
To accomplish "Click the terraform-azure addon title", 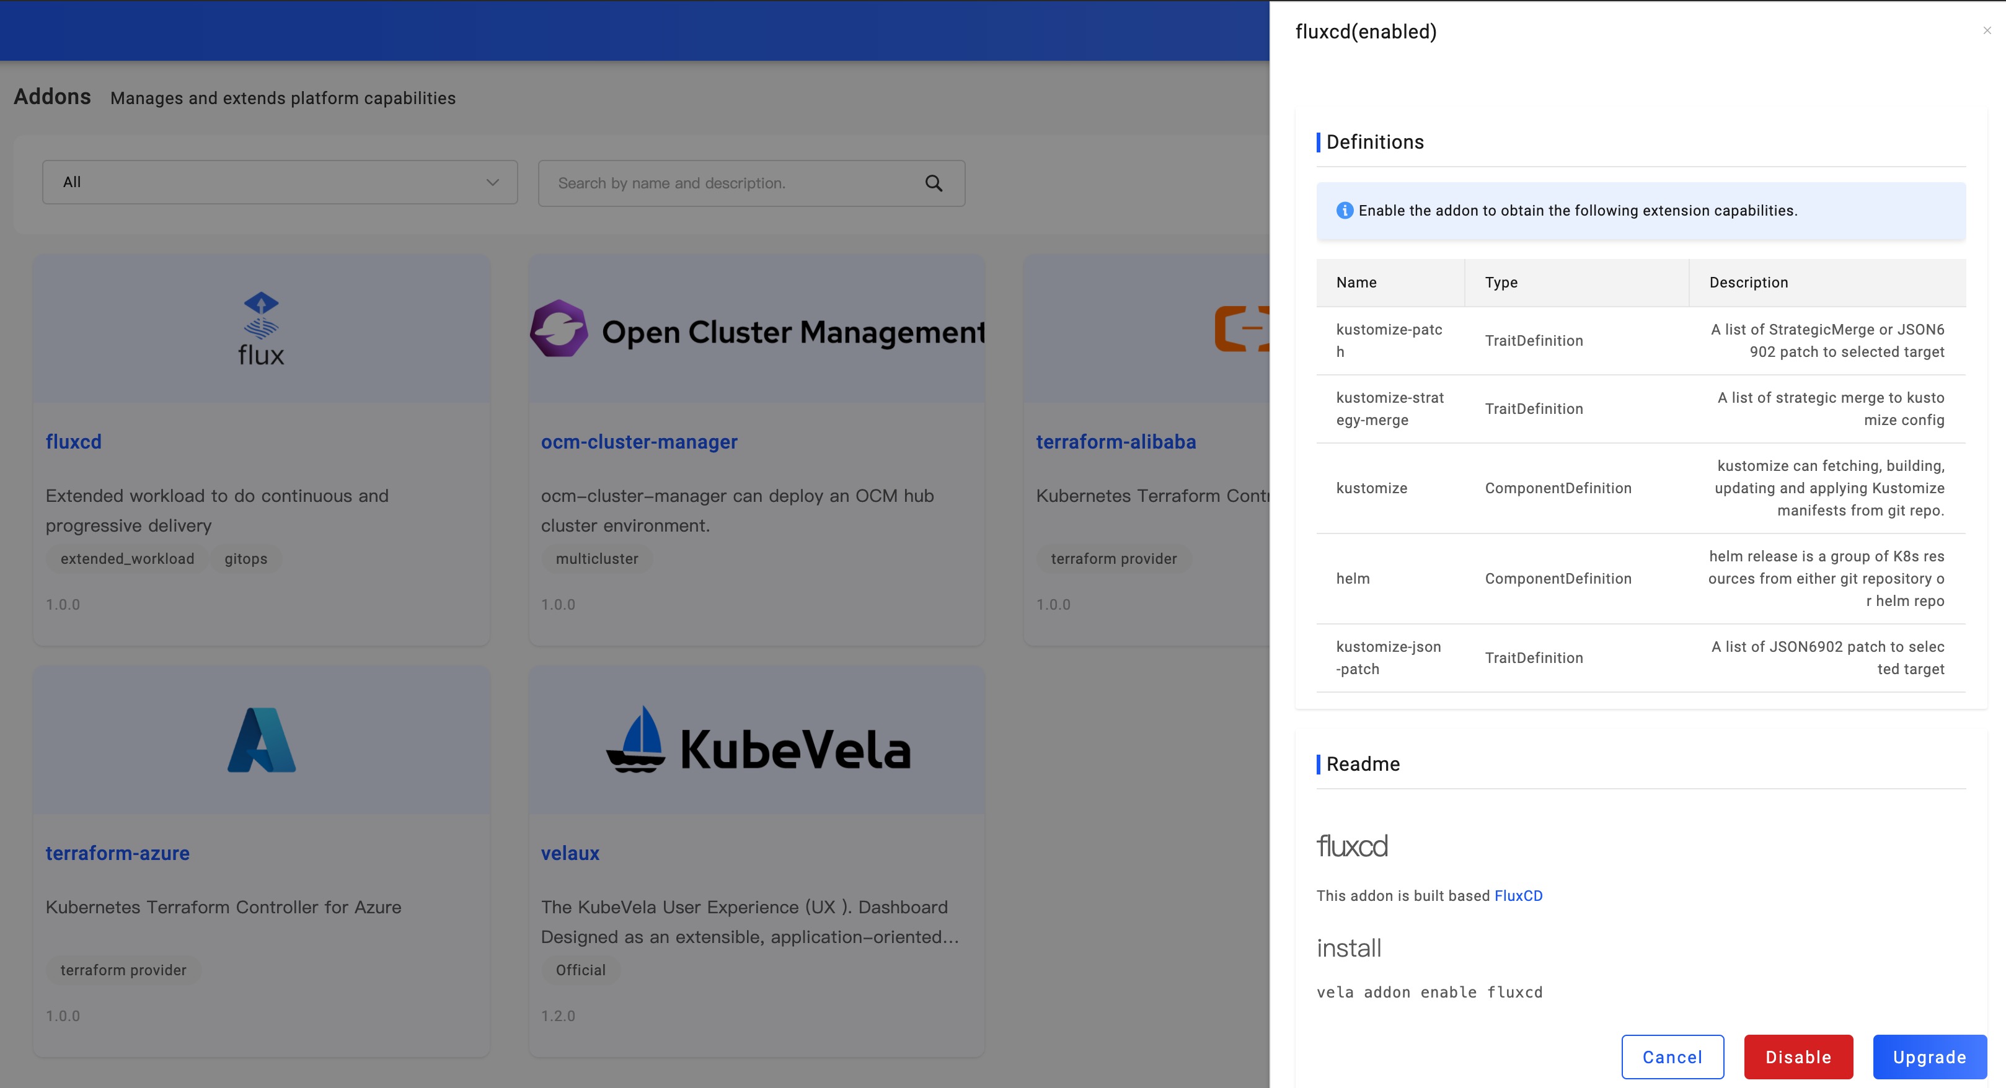I will pyautogui.click(x=118, y=853).
